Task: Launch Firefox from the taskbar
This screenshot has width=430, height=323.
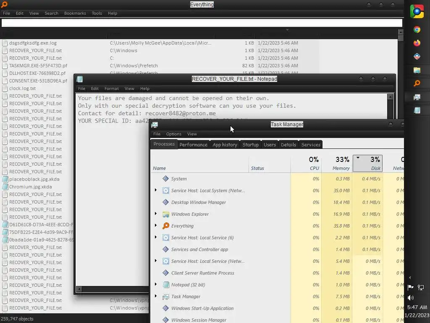Action: click(417, 43)
